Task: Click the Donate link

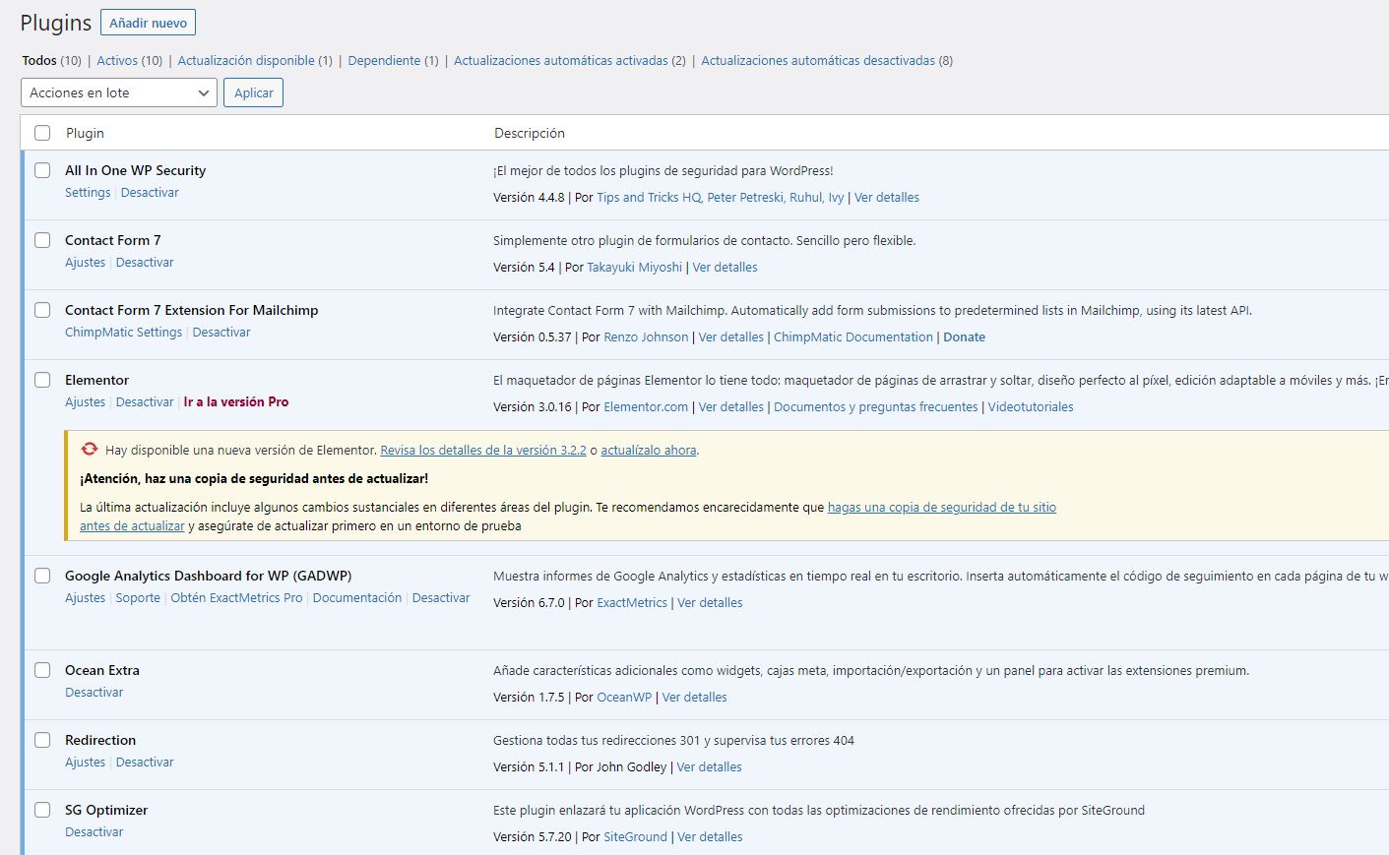Action: [964, 337]
